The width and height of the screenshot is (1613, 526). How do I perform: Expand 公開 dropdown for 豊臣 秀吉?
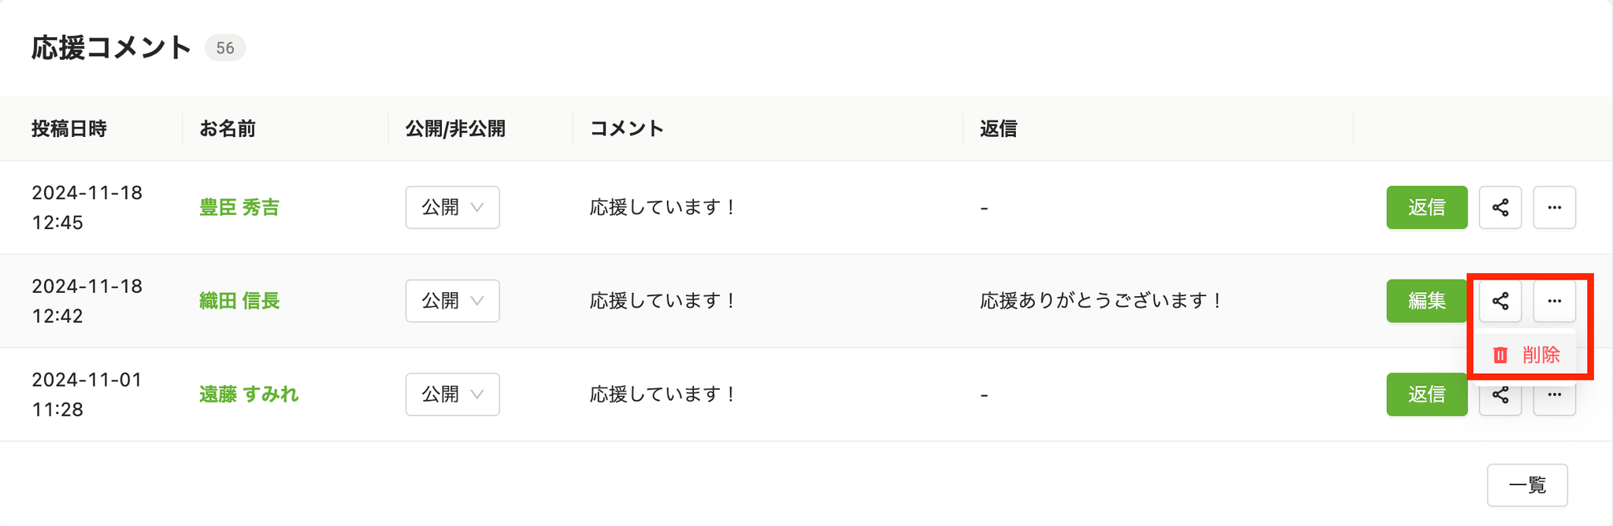click(x=452, y=207)
